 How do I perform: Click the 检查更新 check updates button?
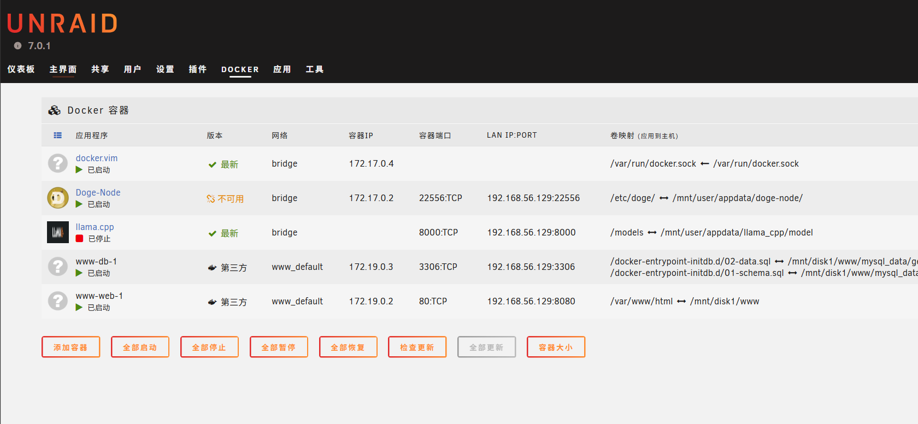click(x=417, y=347)
